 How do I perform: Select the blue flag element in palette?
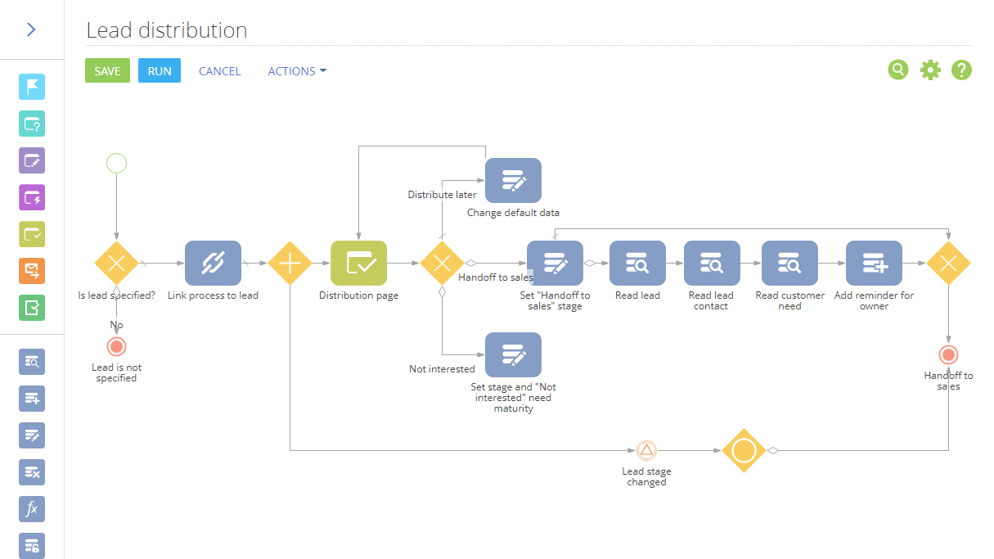[32, 87]
